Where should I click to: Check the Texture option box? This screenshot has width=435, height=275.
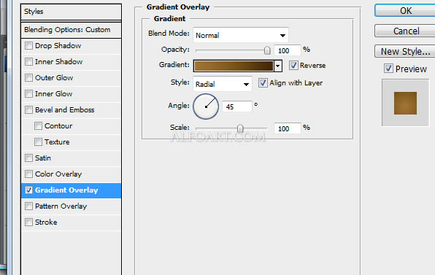38,142
